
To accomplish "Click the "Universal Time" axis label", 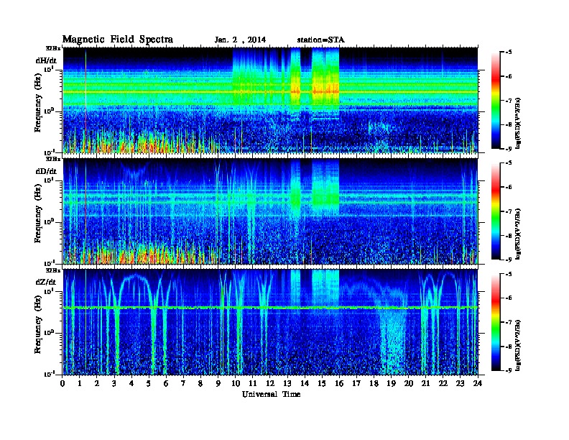I will (272, 394).
